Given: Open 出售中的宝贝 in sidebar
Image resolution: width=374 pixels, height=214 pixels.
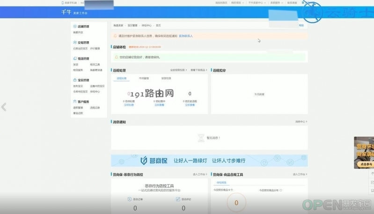Looking at the screenshot, I should click(97, 86).
